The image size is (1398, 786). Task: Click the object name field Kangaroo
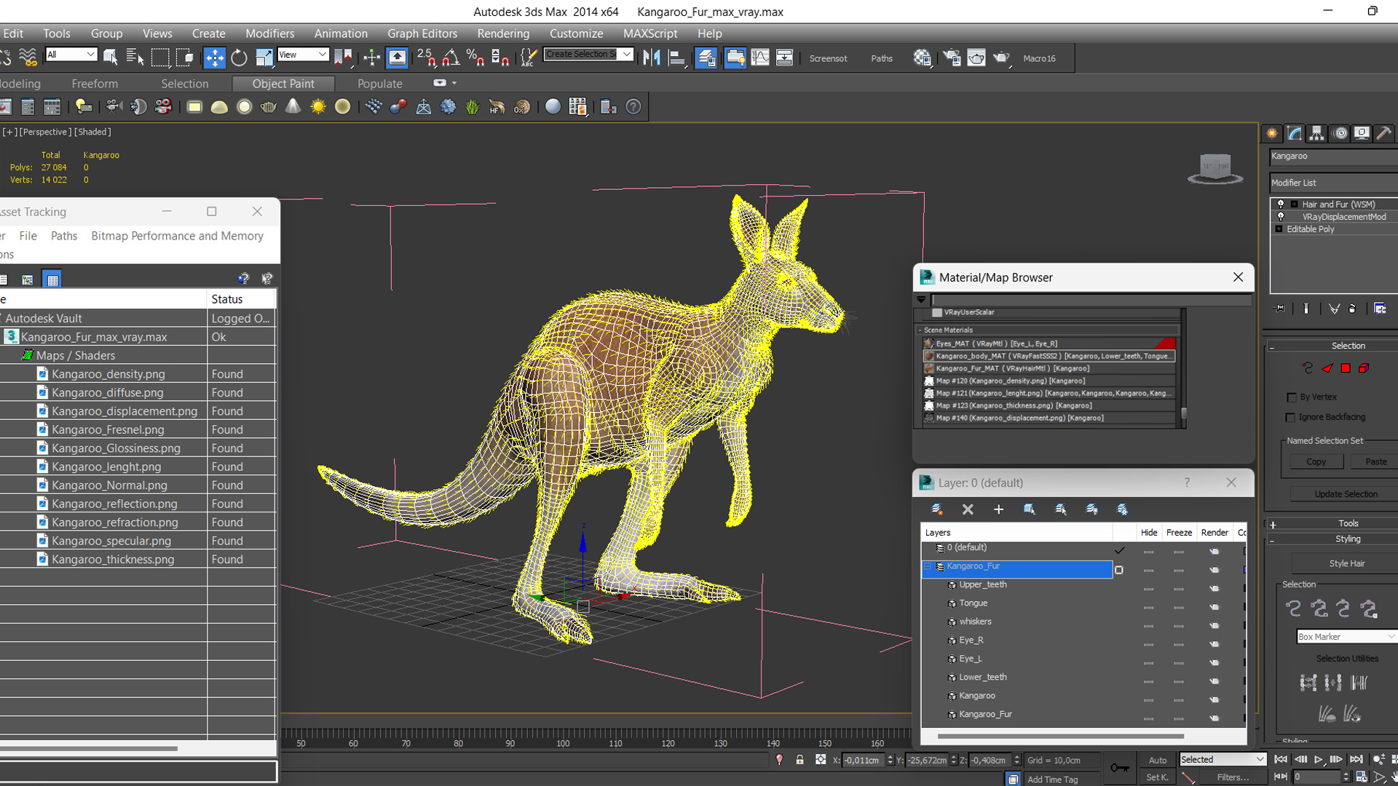tap(1333, 156)
